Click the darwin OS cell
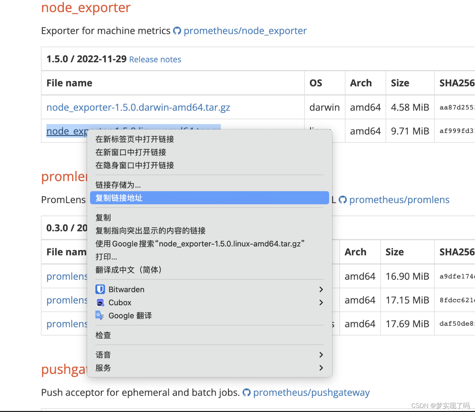The width and height of the screenshot is (475, 412). [x=325, y=107]
